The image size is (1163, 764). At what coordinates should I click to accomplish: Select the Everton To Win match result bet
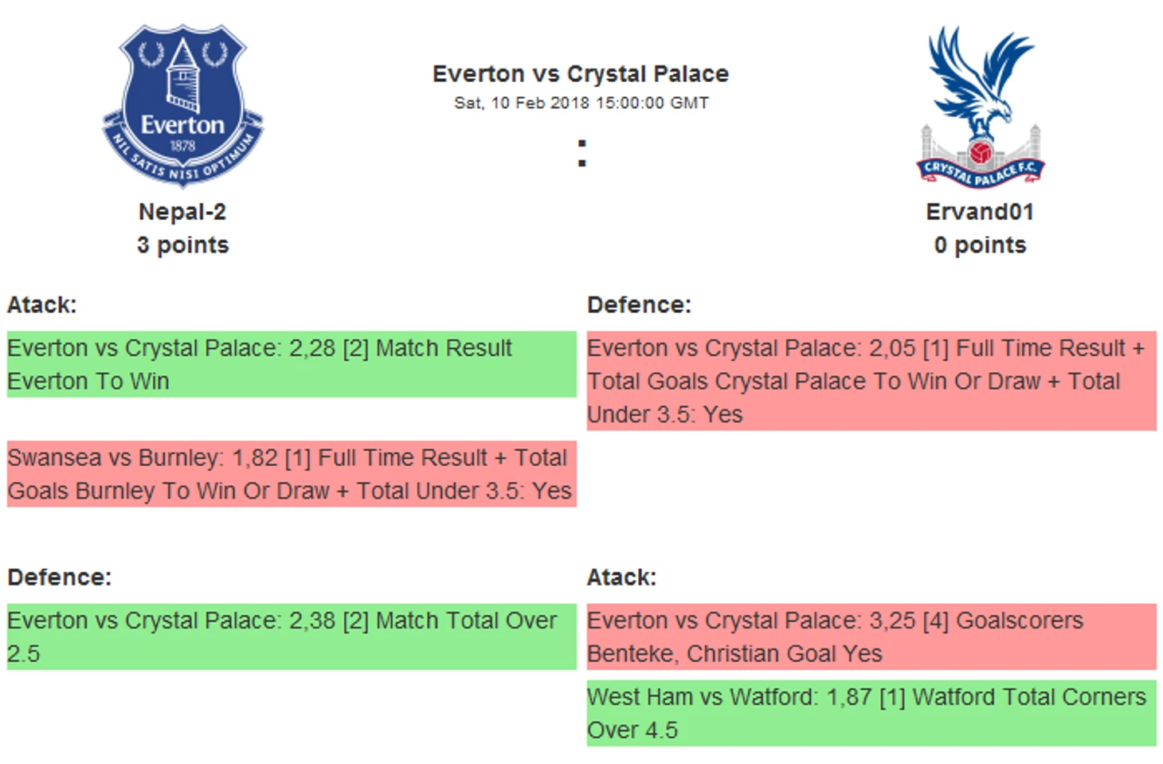tap(291, 365)
